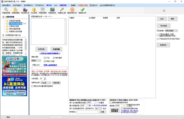Click the vertical scrollbar of feature description

26,47
